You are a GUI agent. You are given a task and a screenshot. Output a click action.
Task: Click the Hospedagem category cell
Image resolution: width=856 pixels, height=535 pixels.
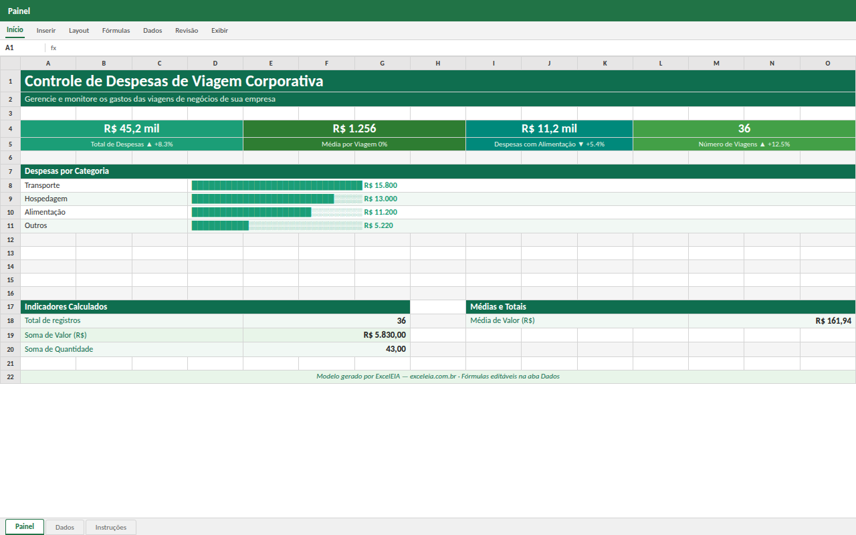tap(104, 199)
